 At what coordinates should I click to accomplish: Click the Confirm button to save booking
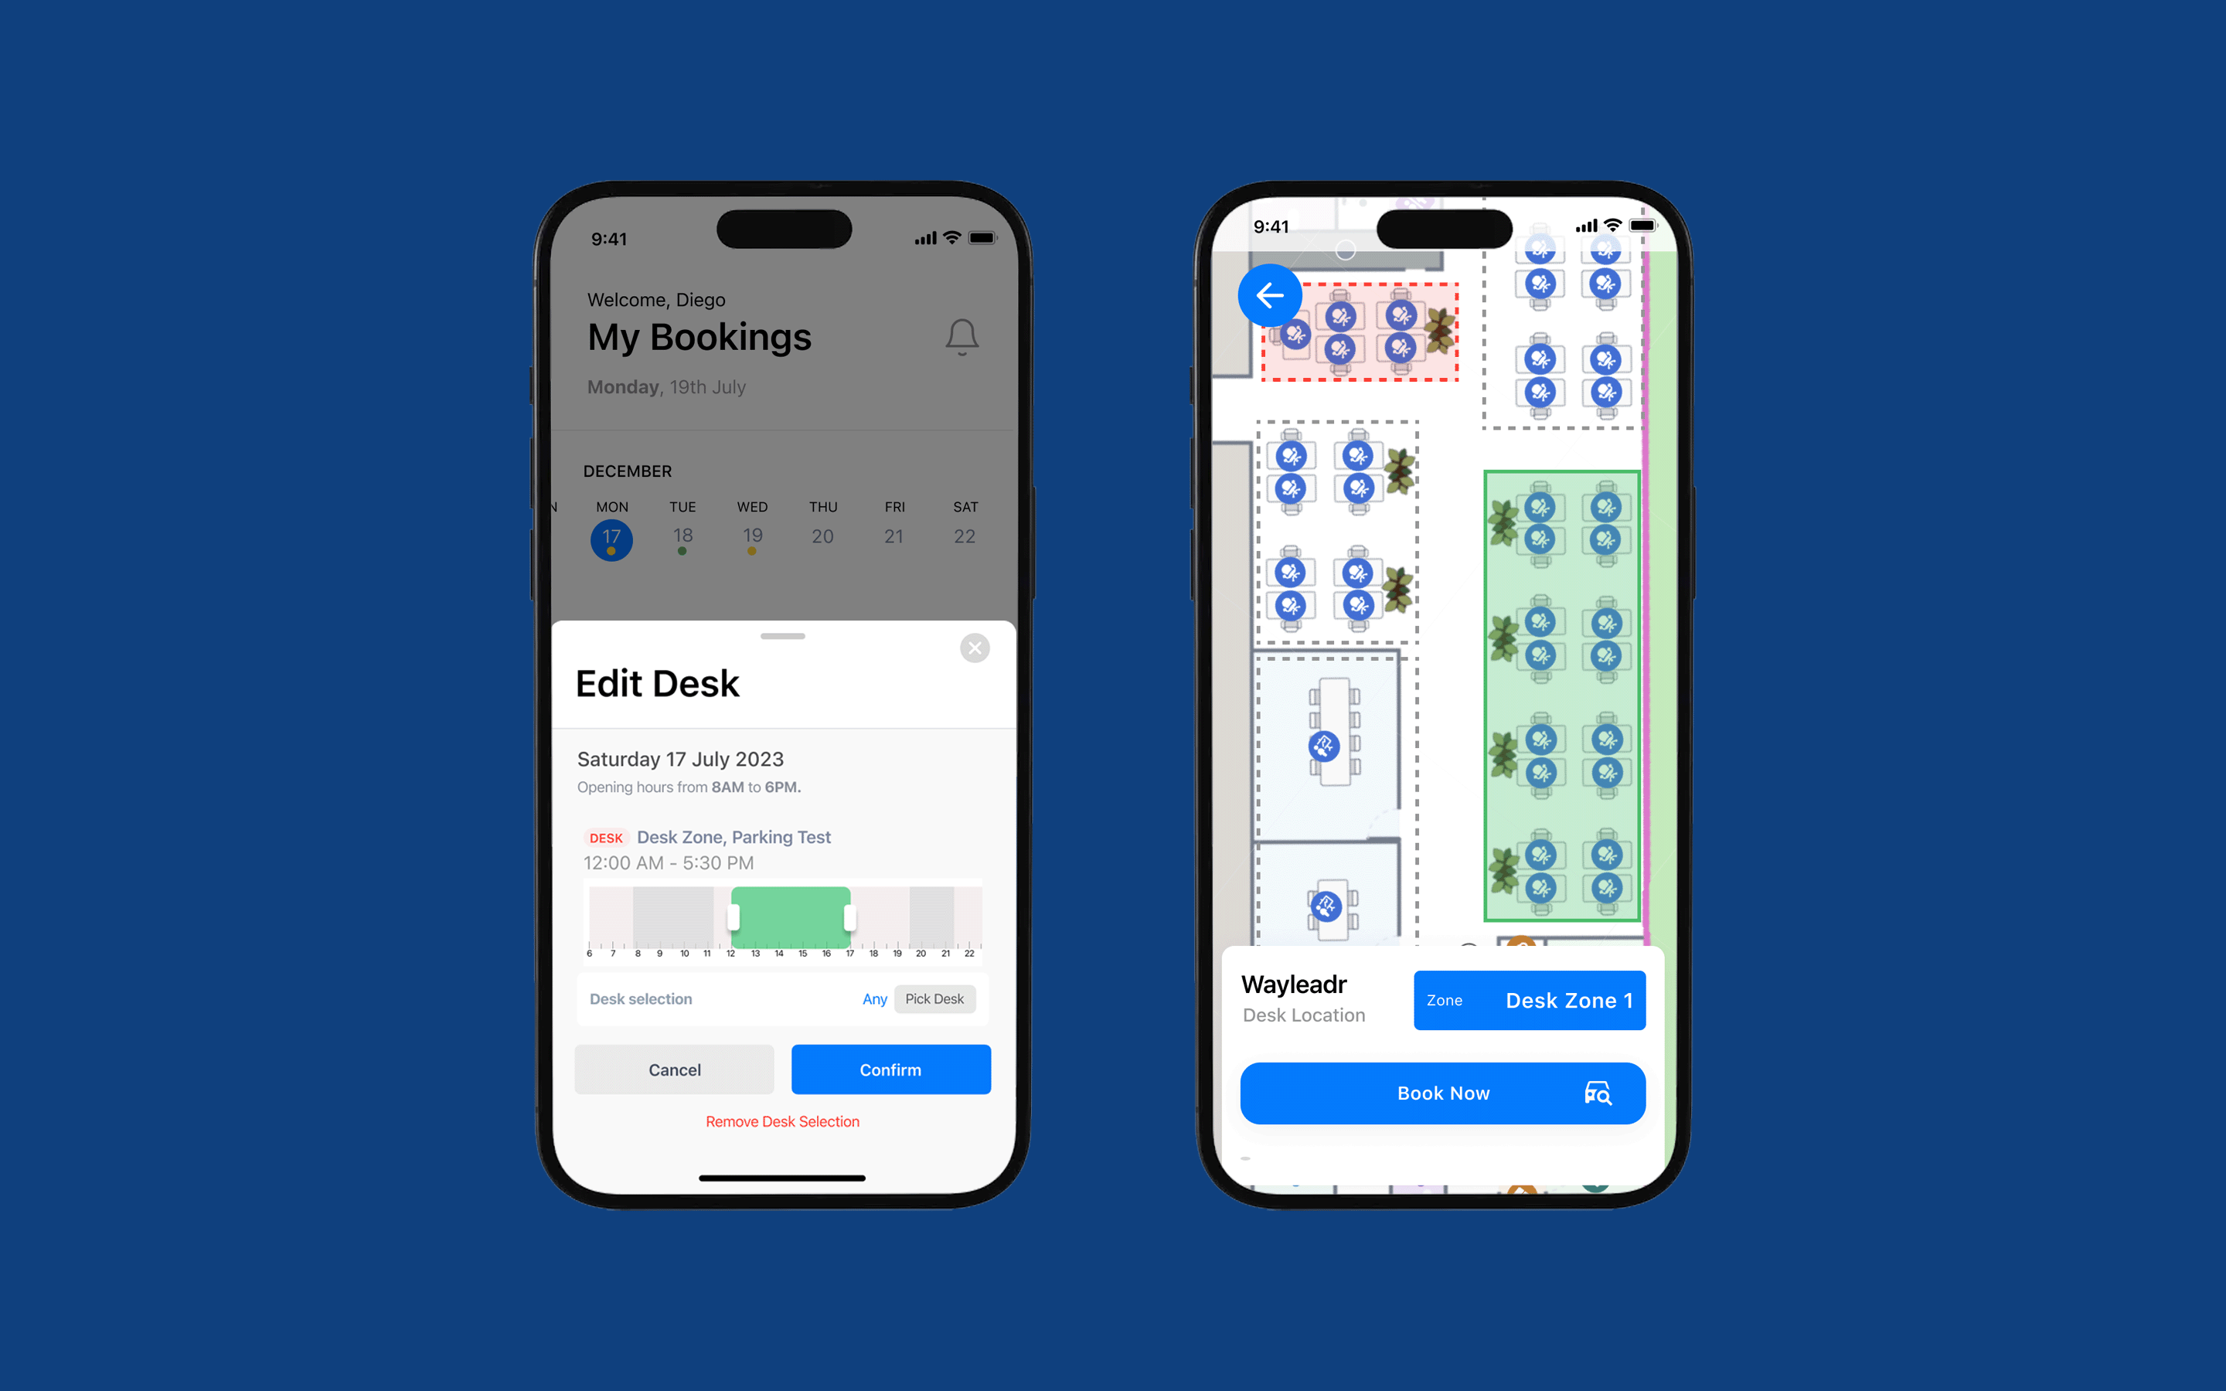pos(888,1069)
